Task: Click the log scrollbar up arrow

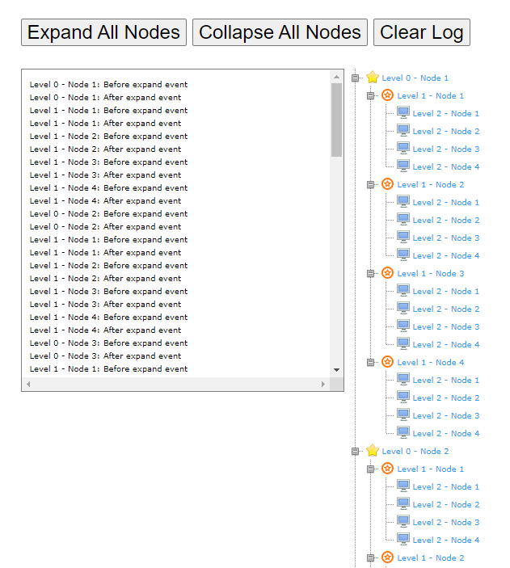Action: pos(336,77)
